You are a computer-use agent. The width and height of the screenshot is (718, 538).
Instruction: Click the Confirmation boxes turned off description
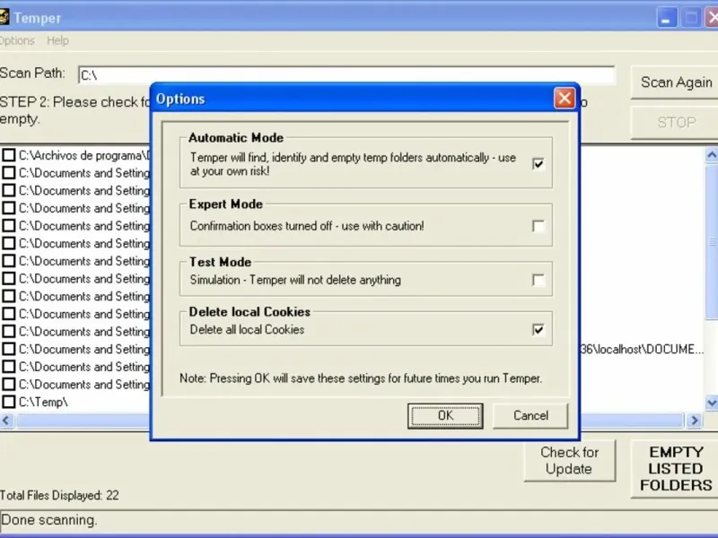(x=307, y=226)
